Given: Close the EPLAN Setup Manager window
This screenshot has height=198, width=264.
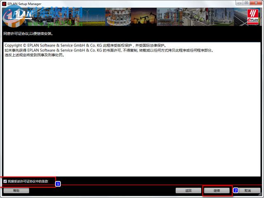Looking at the screenshot, I should coord(256,3).
